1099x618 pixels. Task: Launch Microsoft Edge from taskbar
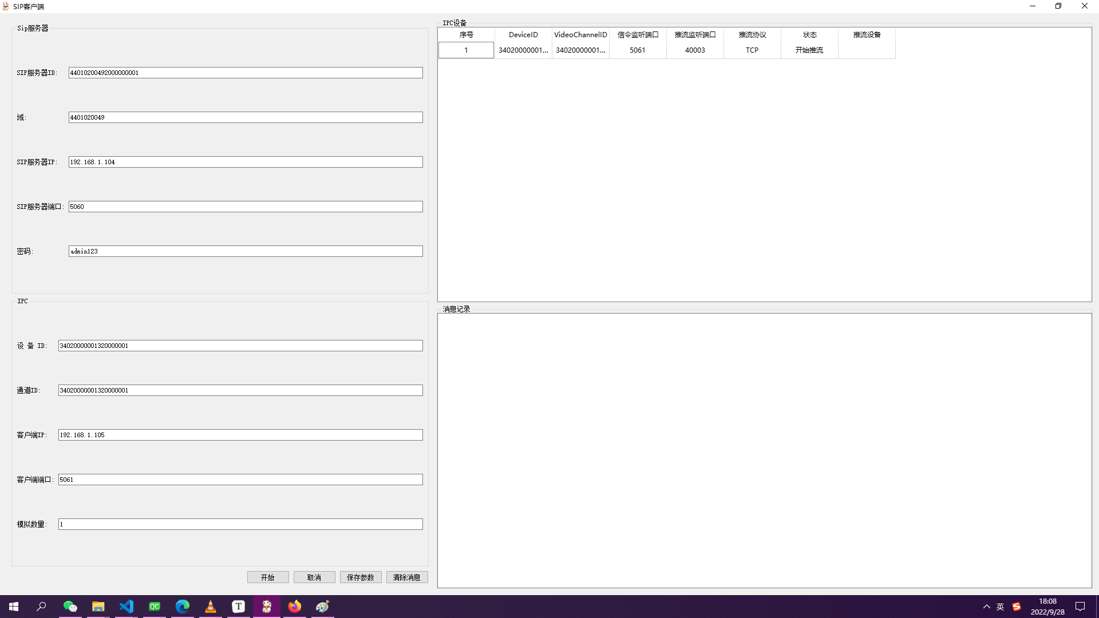182,607
